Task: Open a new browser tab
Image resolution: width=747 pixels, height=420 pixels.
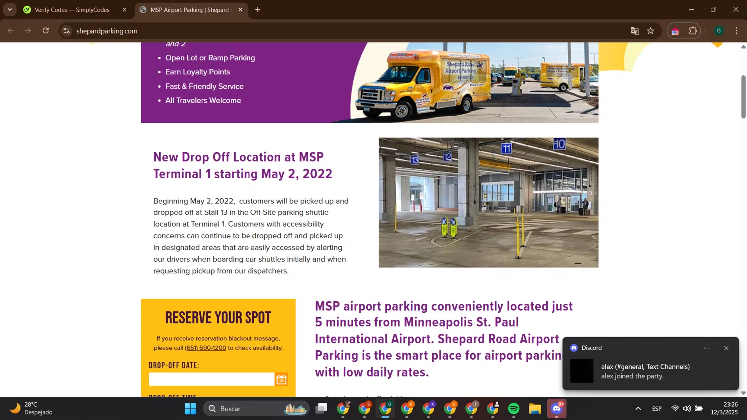Action: (x=258, y=10)
